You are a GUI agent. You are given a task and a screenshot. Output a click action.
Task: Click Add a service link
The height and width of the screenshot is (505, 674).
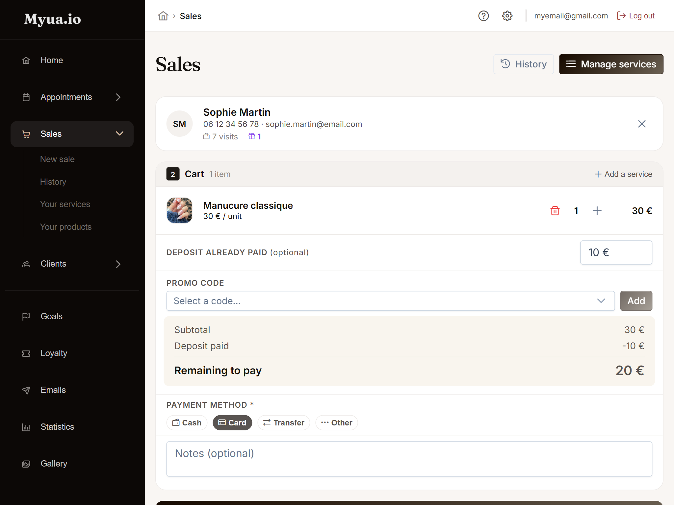[623, 174]
